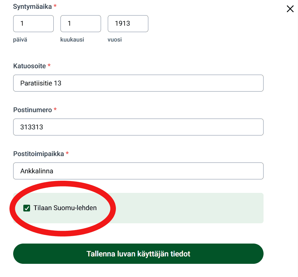
Task: Select the vuosi field showing 1913
Action: coord(128,23)
